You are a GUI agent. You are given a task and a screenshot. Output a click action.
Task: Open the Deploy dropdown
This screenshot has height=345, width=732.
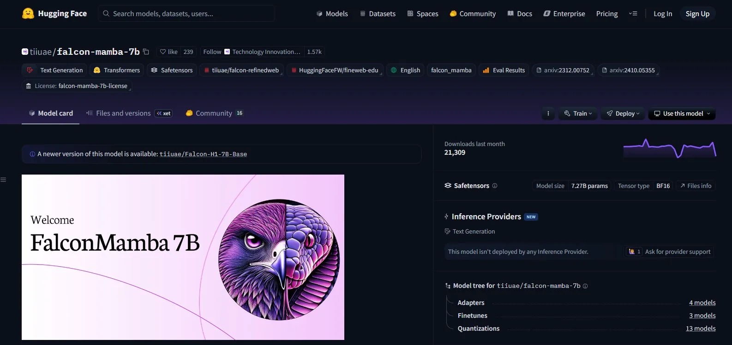623,113
